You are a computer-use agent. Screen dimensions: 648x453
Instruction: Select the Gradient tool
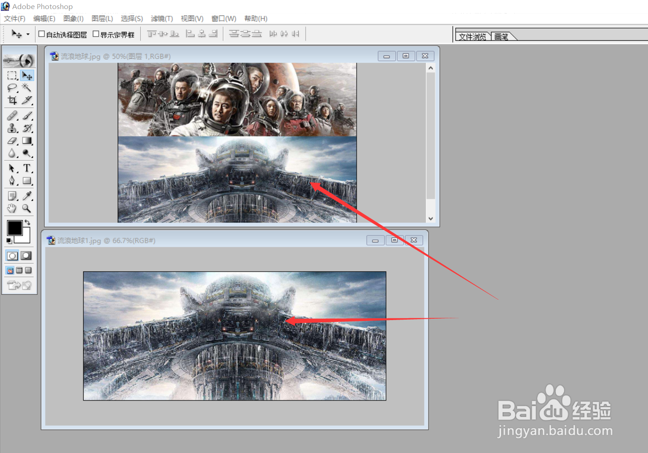point(27,141)
